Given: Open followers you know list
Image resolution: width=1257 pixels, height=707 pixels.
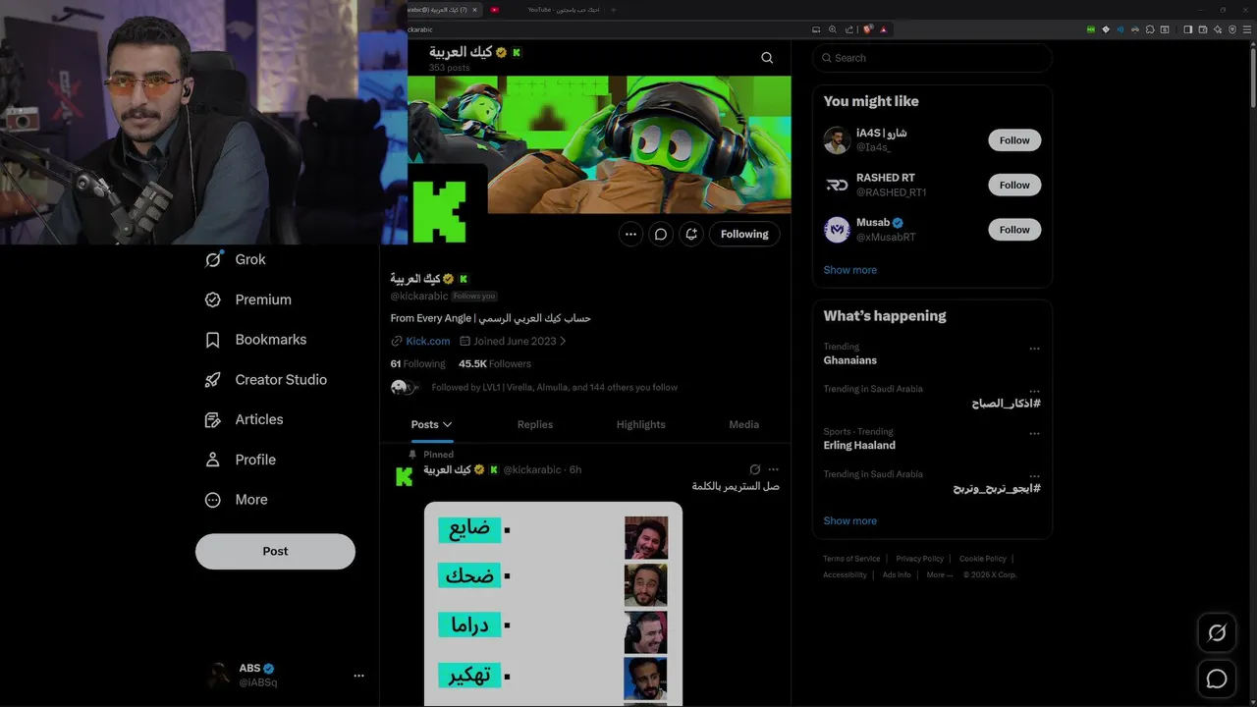Looking at the screenshot, I should (x=554, y=387).
